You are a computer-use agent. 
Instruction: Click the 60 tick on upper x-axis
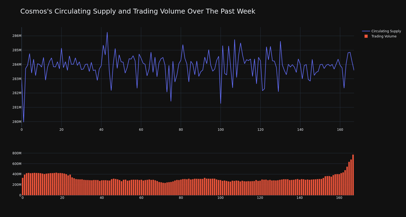point(141,130)
